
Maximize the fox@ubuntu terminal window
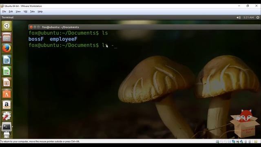[38, 27]
